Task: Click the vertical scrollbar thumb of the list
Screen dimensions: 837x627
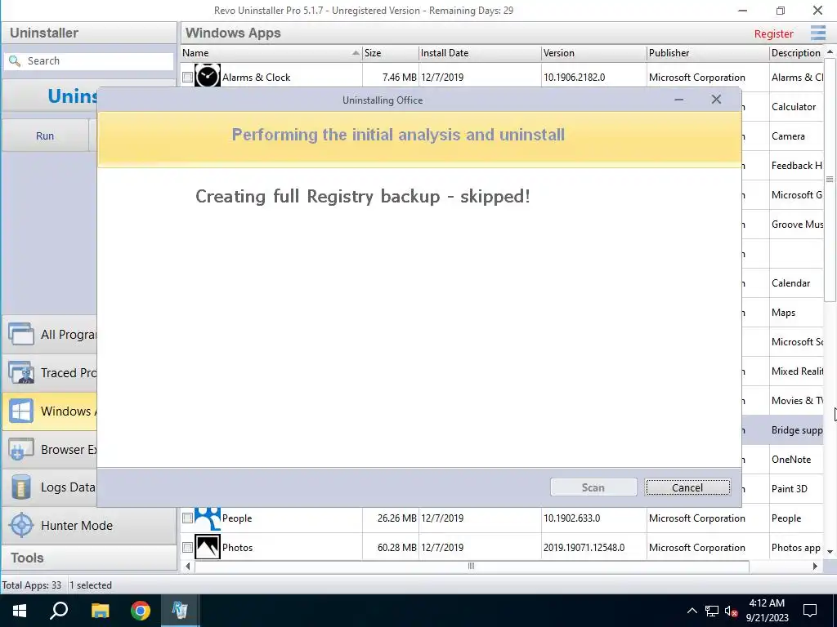Action: click(830, 179)
